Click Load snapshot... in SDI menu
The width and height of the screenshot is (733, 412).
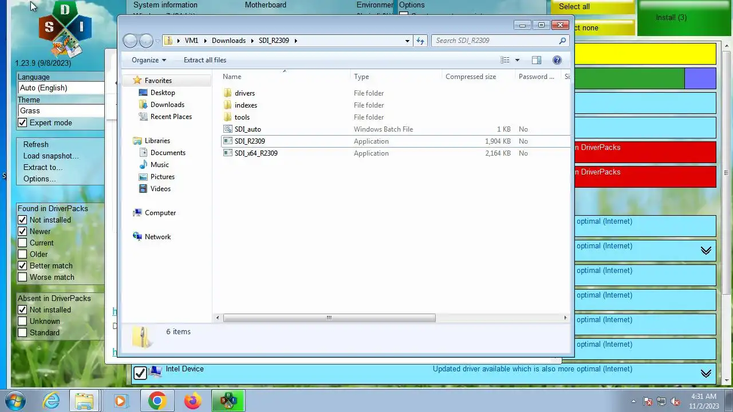pyautogui.click(x=51, y=156)
